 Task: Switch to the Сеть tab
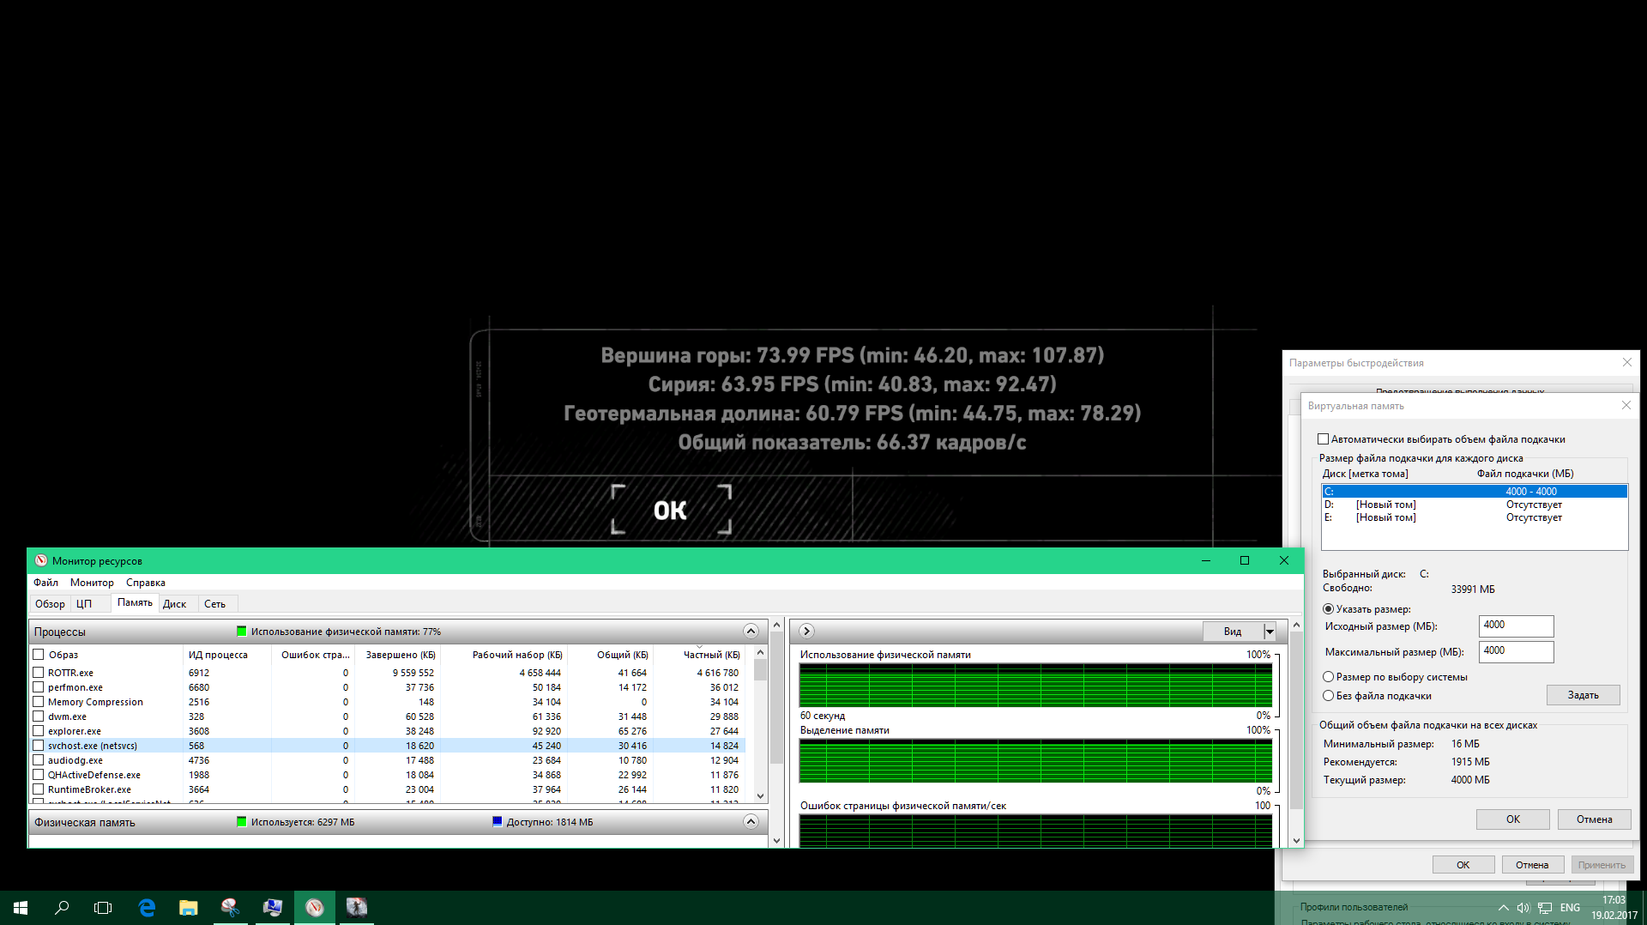215,604
